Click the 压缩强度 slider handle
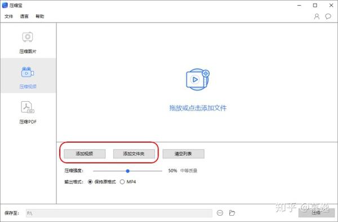Image resolution: width=338 pixels, height=222 pixels. click(128, 171)
